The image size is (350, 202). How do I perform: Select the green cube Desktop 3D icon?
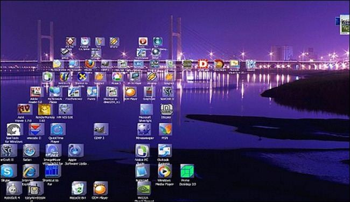187,171
